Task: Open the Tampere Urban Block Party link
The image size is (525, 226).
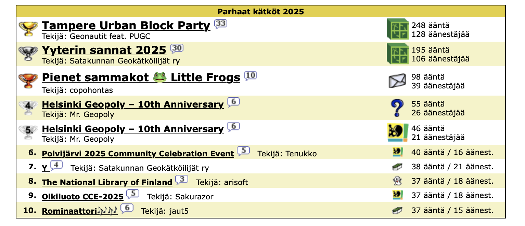Action: tap(126, 26)
